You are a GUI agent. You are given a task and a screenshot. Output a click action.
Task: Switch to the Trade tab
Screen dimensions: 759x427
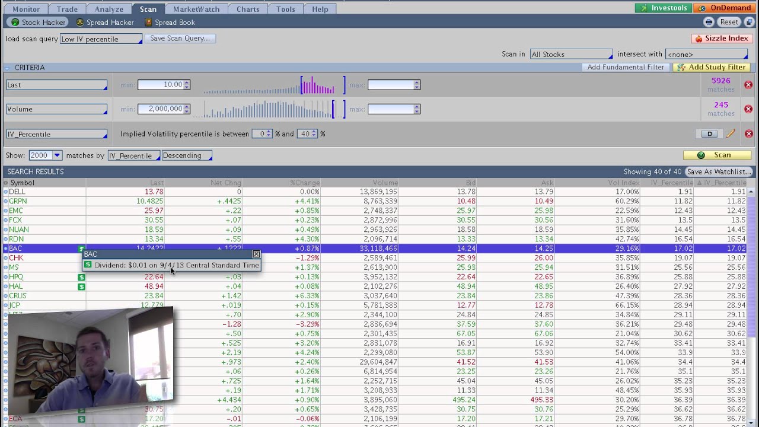(x=67, y=9)
